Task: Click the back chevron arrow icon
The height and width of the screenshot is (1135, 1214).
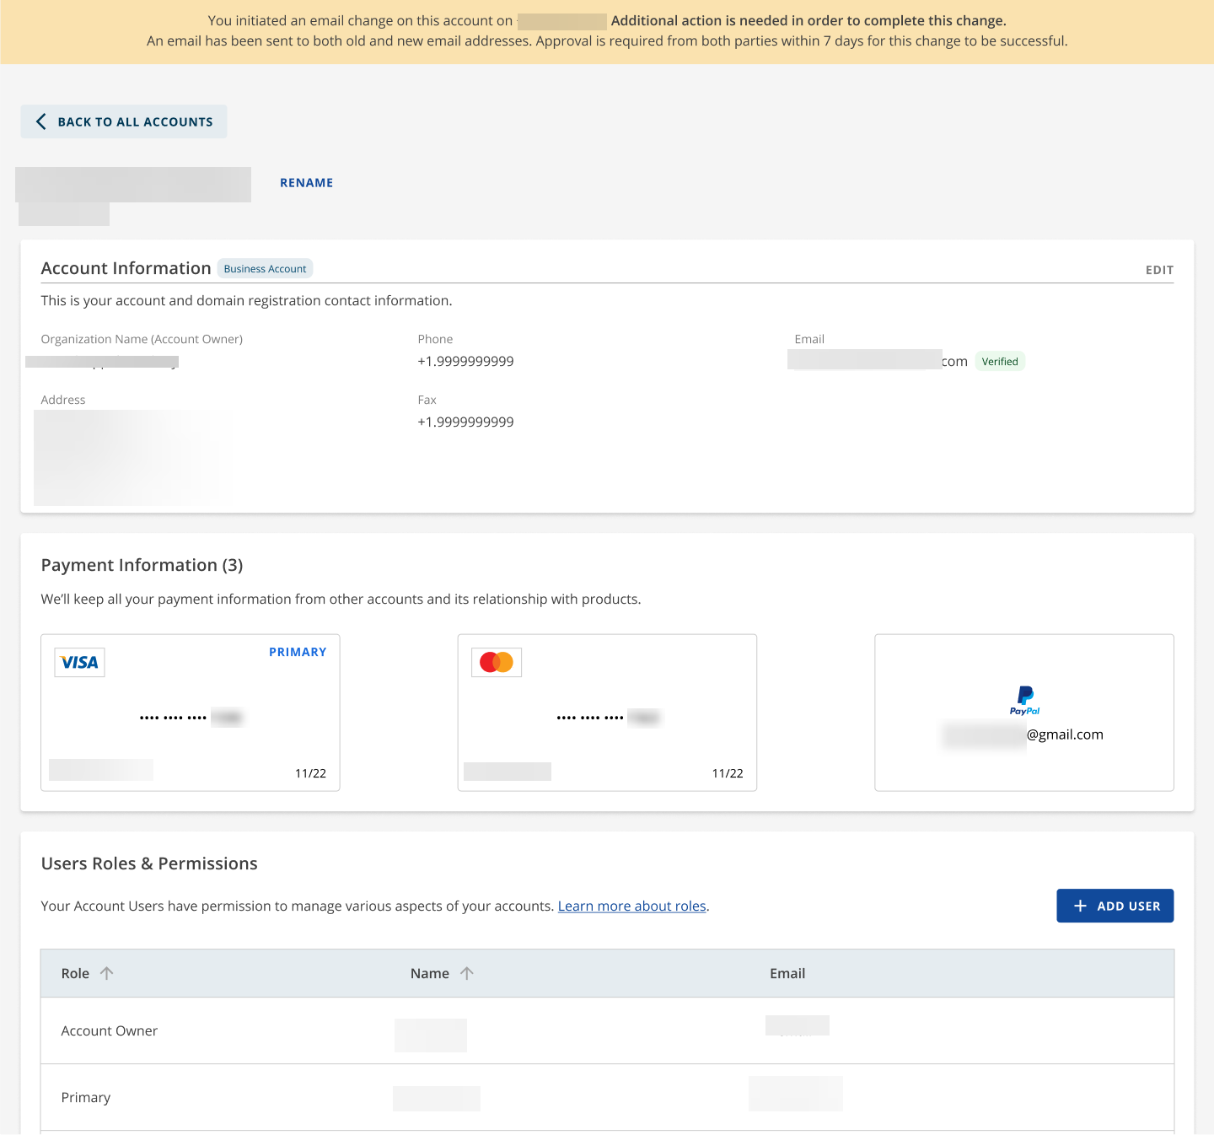Action: click(x=40, y=121)
